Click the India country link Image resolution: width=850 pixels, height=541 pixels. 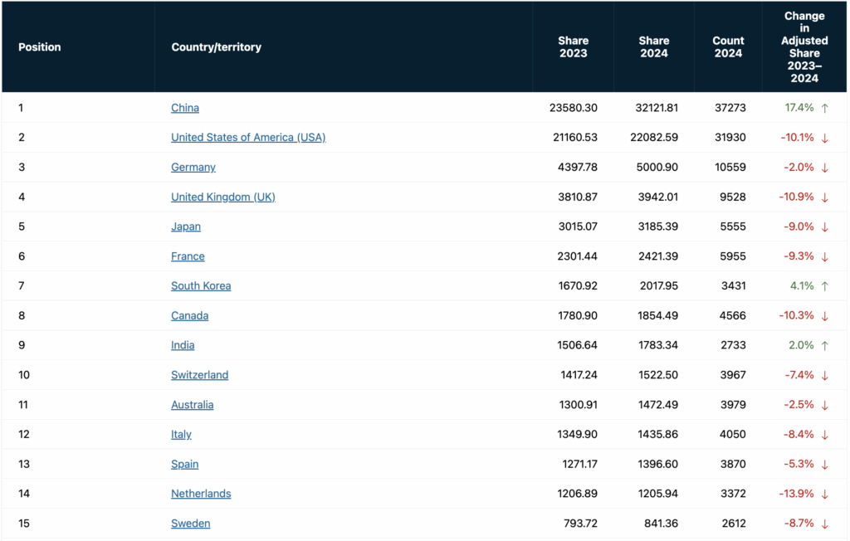click(x=182, y=345)
